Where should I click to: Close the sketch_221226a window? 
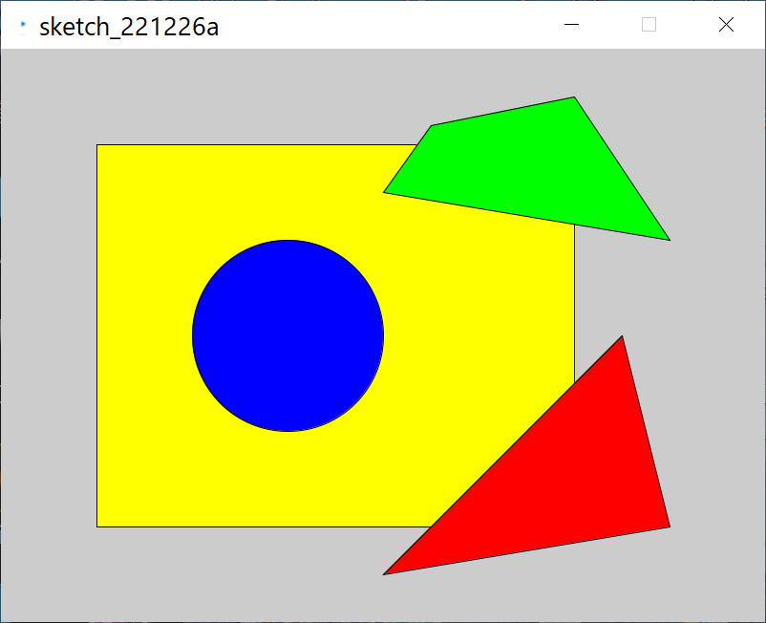click(726, 25)
